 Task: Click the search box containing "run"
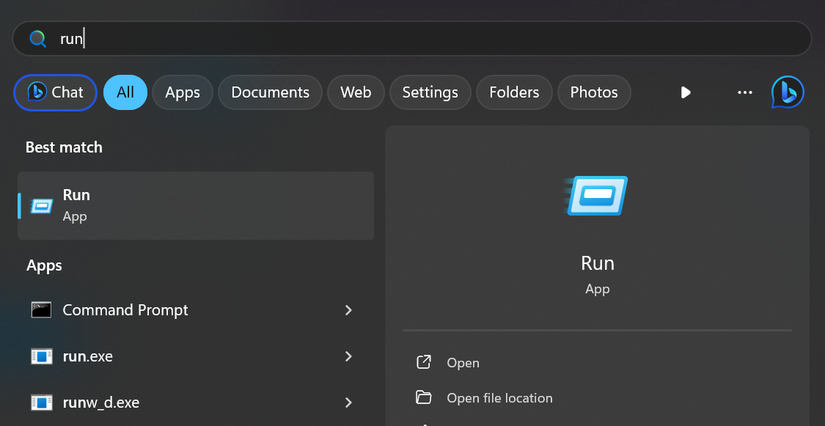click(x=412, y=38)
